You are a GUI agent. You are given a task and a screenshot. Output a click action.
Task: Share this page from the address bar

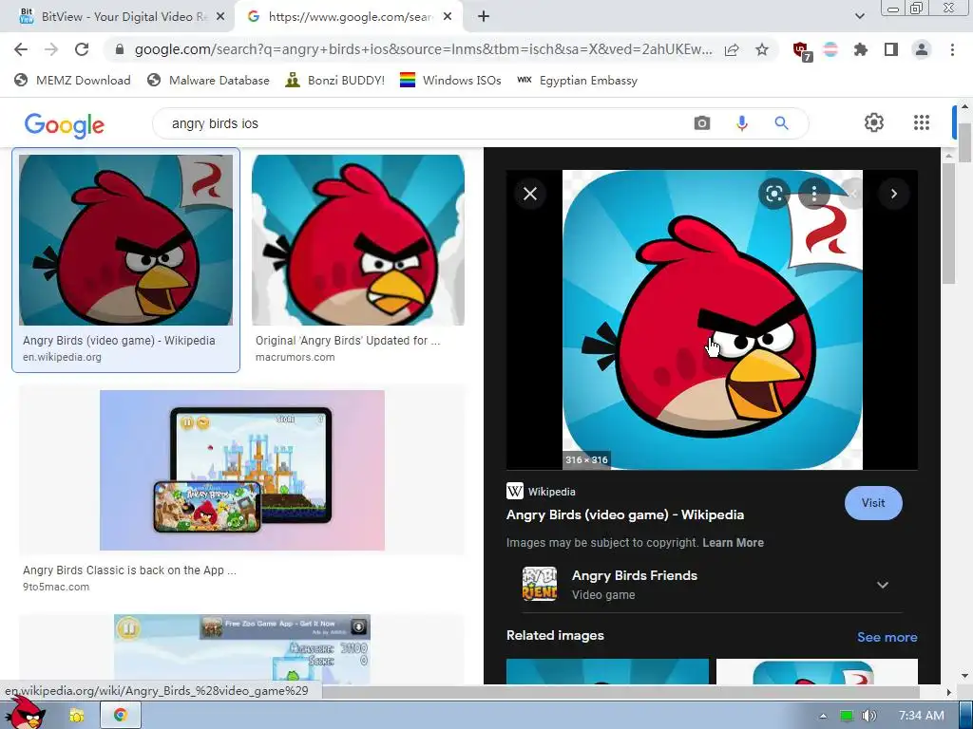click(732, 50)
